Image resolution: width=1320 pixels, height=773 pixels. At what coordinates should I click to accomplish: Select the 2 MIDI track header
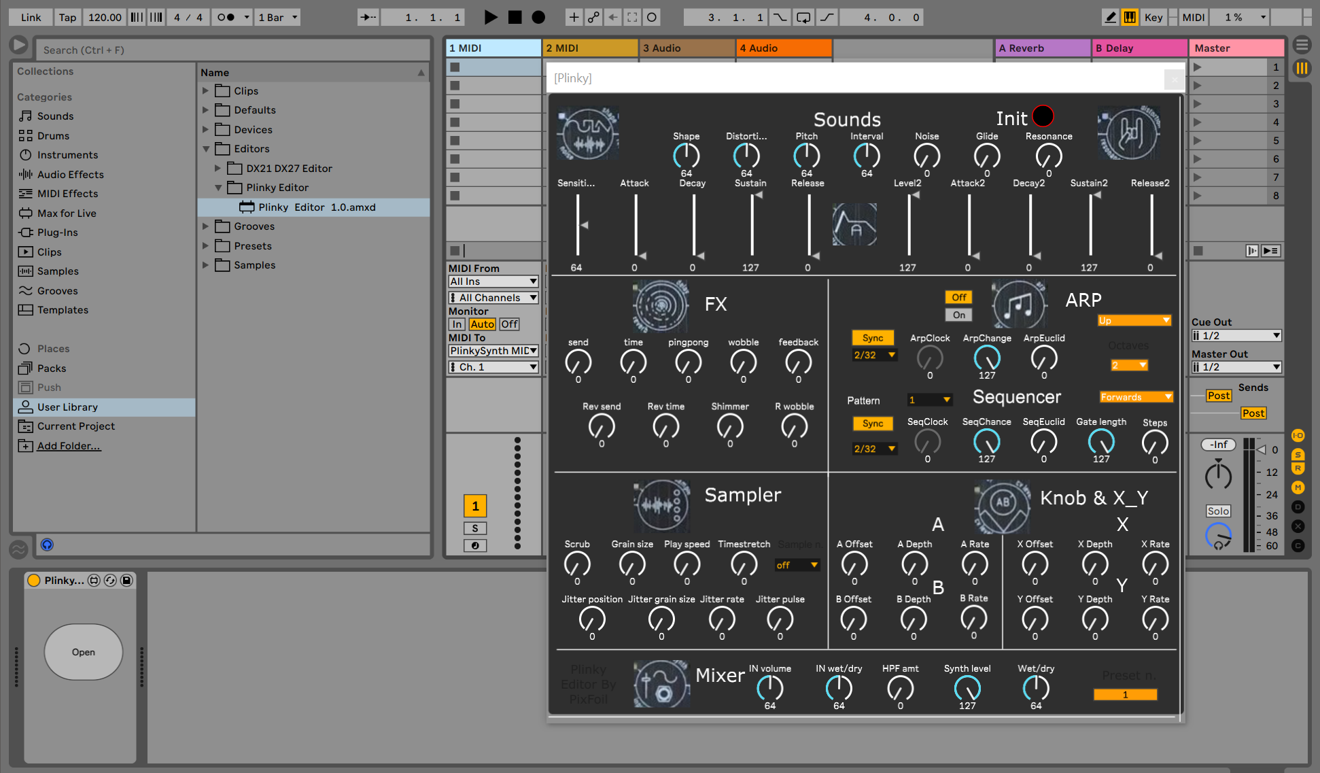pyautogui.click(x=590, y=48)
